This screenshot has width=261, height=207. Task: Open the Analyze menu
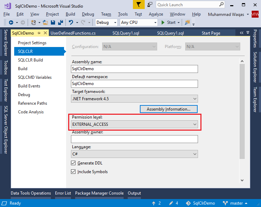156,14
